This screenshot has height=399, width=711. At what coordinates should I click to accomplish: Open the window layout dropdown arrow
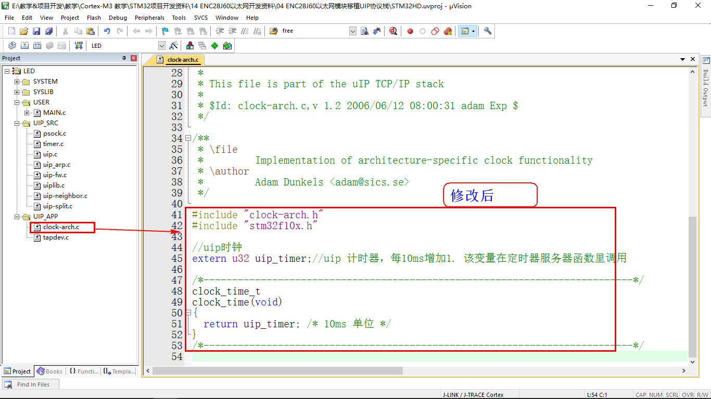473,31
